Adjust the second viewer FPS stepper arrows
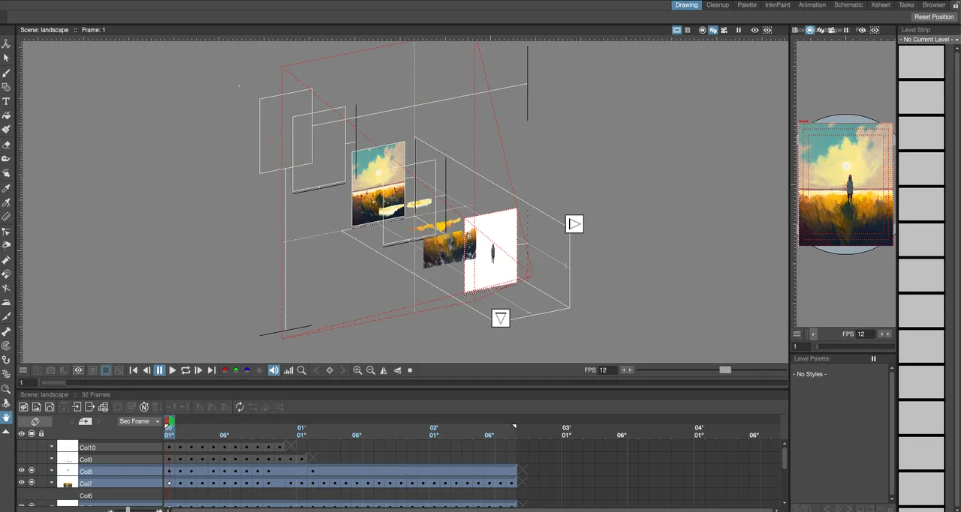Viewport: 961px width, 512px height. (x=885, y=334)
